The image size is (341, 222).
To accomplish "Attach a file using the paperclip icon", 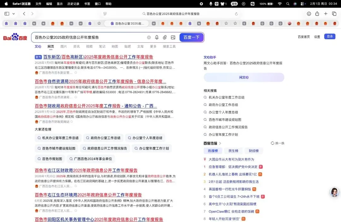I will click(165, 37).
